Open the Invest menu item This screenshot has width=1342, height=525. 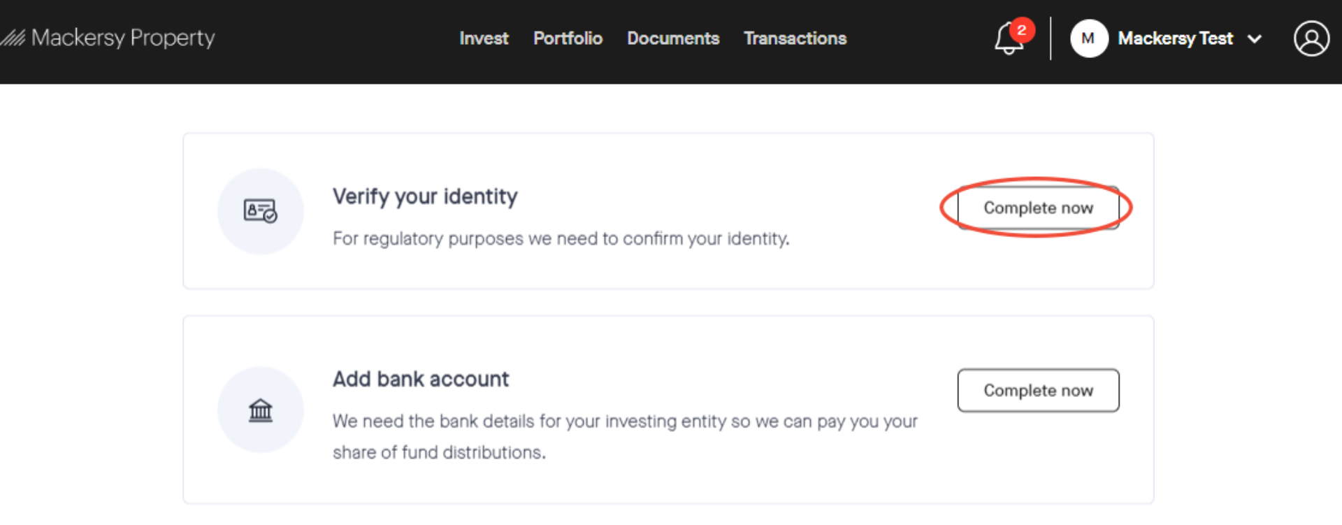[x=484, y=38]
